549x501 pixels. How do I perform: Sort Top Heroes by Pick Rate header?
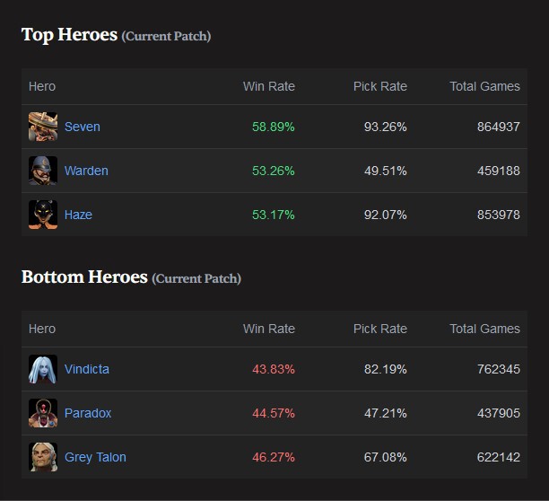click(379, 86)
